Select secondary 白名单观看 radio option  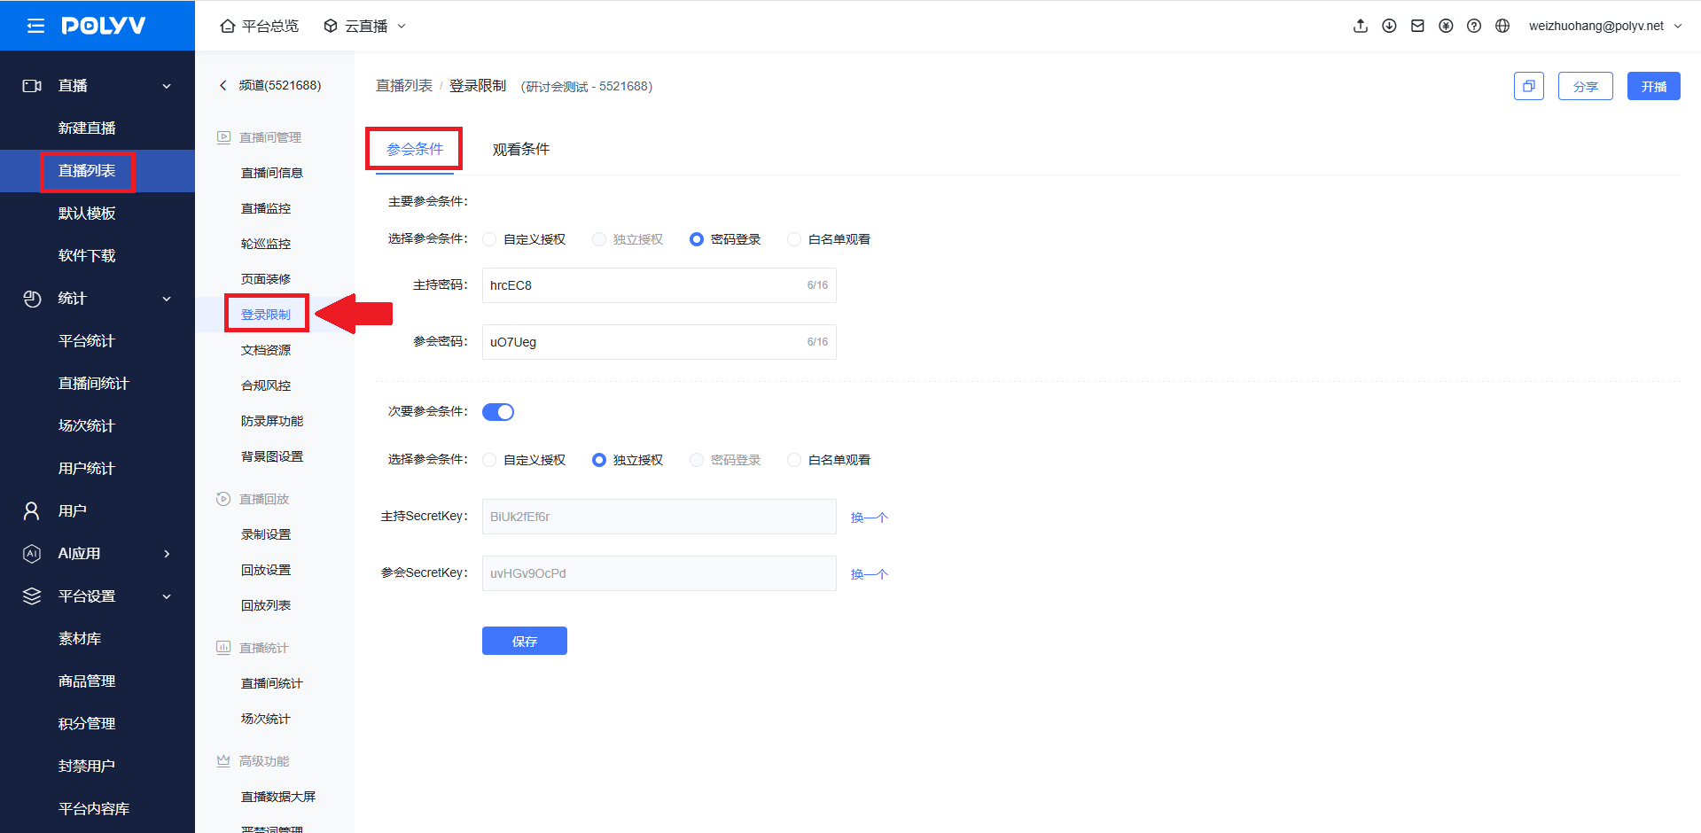[794, 460]
